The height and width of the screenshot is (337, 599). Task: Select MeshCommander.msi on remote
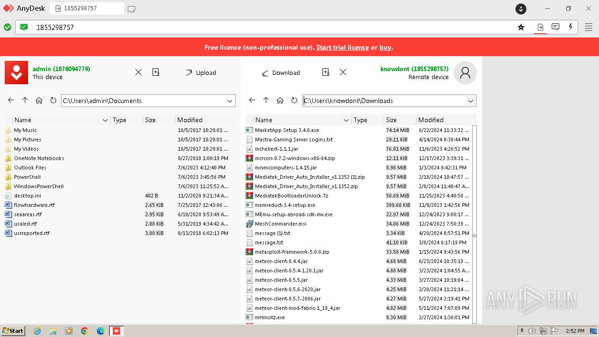358,224
